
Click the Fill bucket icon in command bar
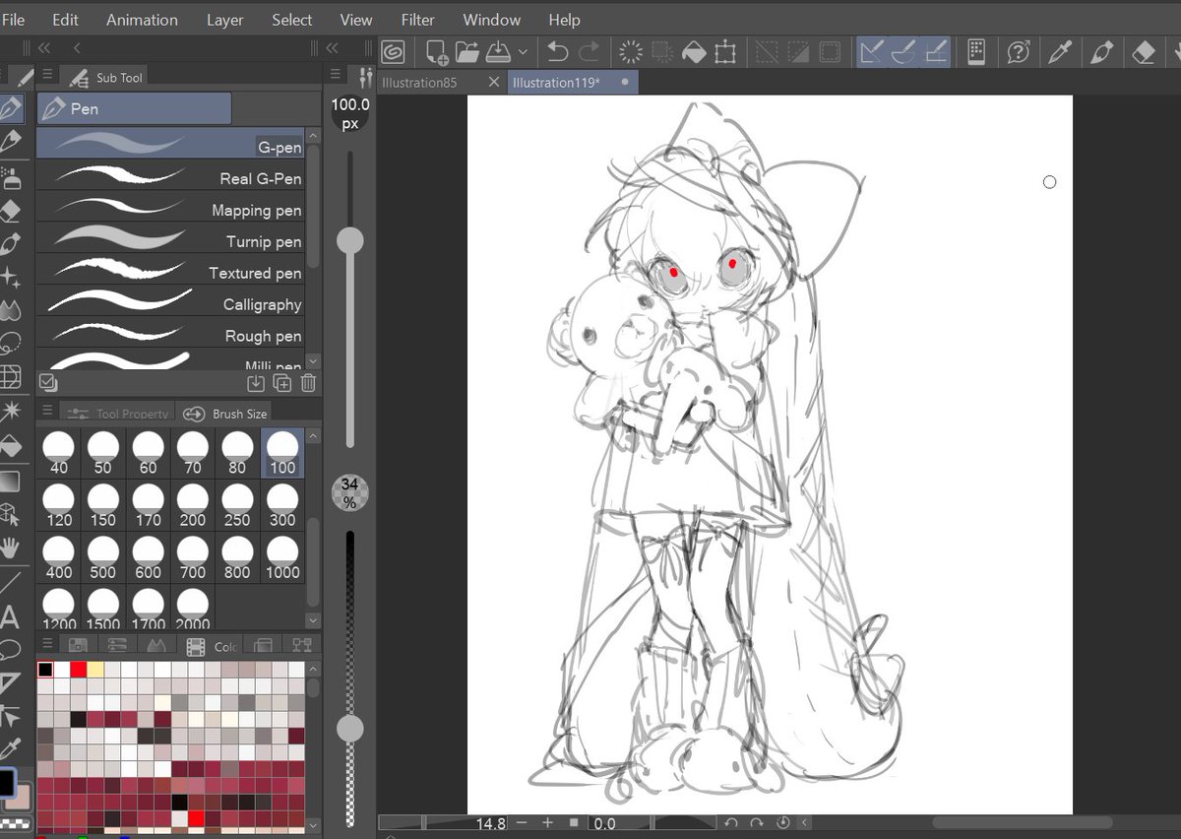point(694,51)
